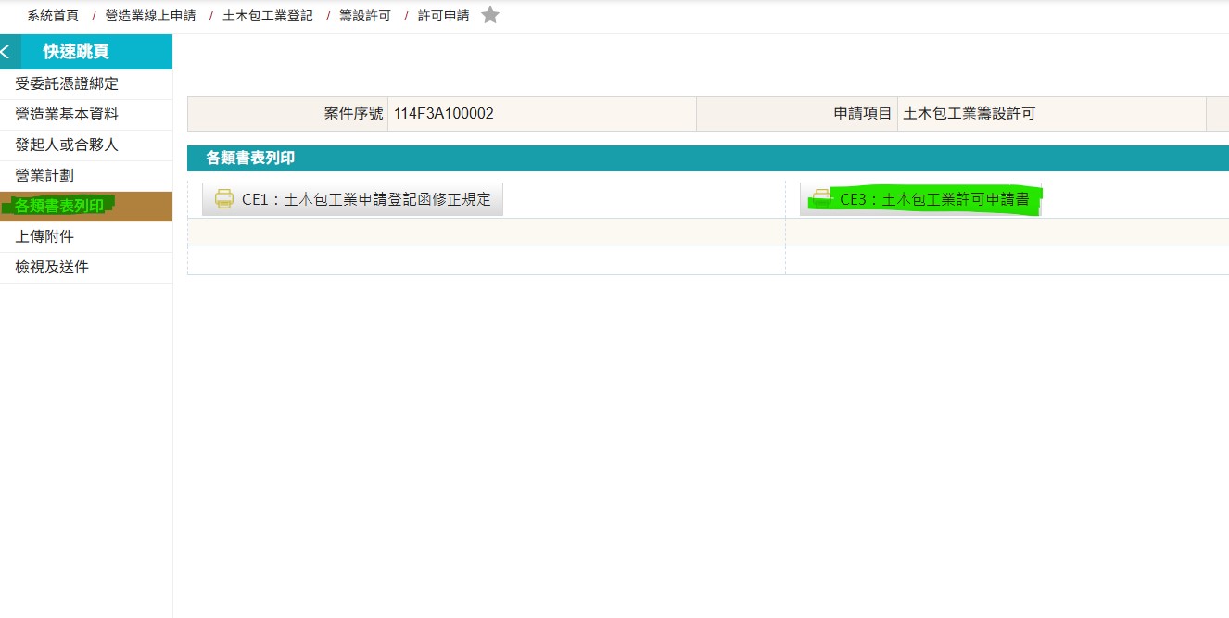Open 檢視及送件 in sidebar
The image size is (1229, 618).
52,268
